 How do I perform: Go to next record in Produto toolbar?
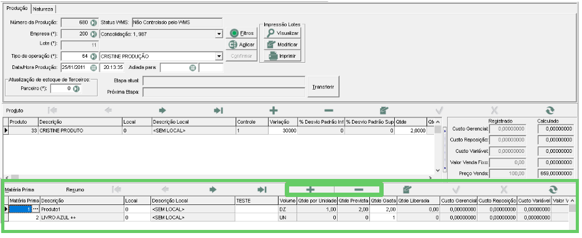click(162, 111)
